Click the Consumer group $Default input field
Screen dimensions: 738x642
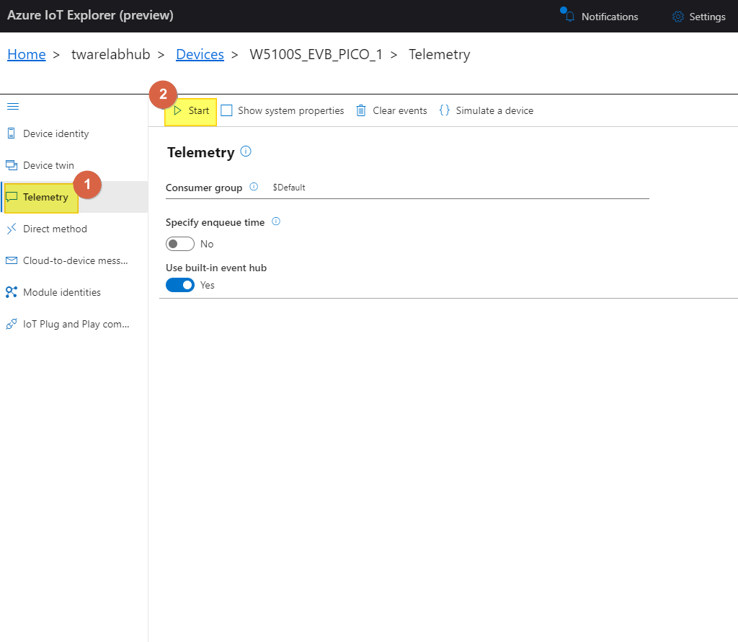pos(459,188)
